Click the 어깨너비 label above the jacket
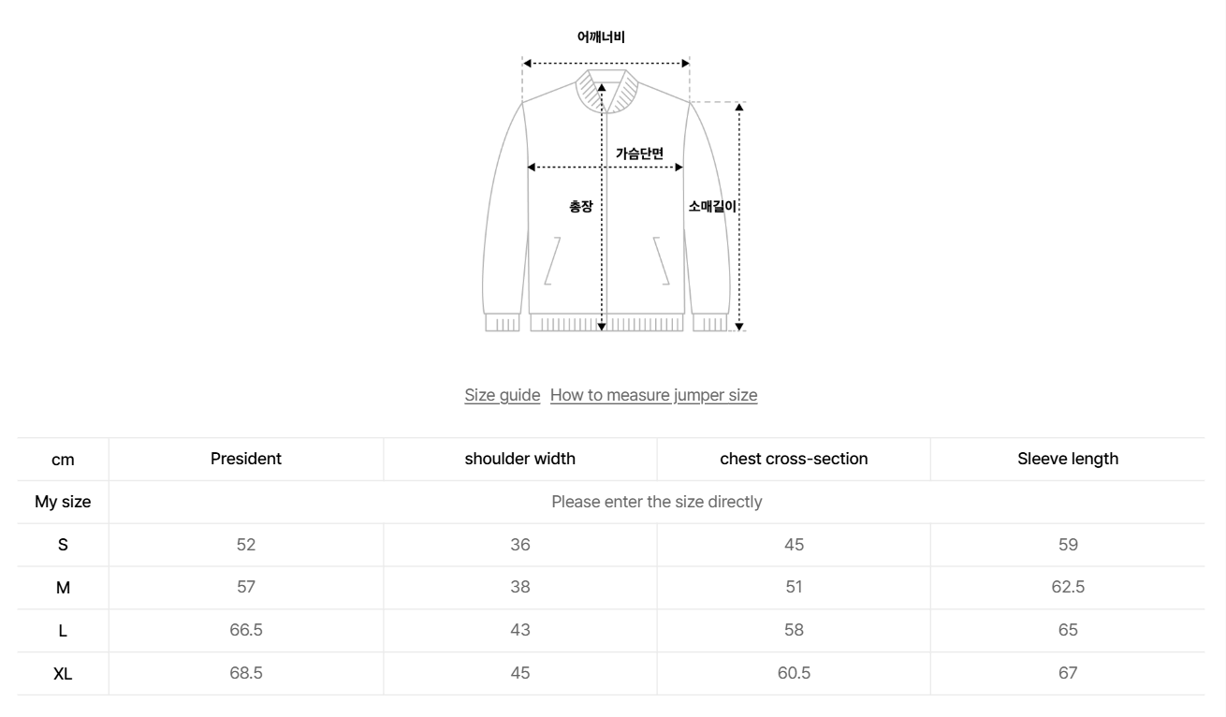The height and width of the screenshot is (717, 1226). pyautogui.click(x=601, y=37)
